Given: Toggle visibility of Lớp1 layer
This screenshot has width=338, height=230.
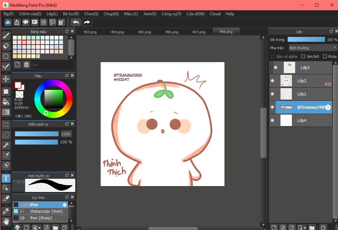Looking at the screenshot, I should (272, 94).
